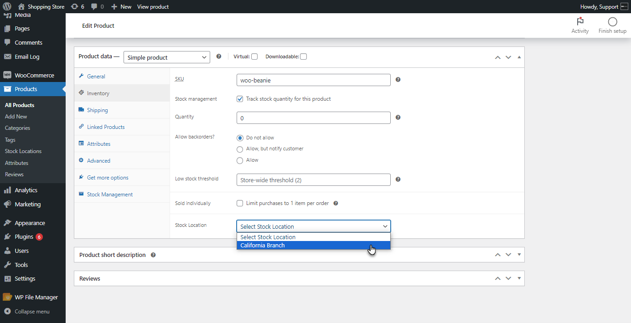Click the Quantity input field
The image size is (631, 323).
click(314, 118)
